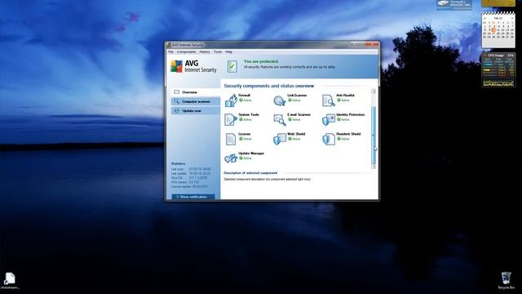The height and width of the screenshot is (294, 522).
Task: Open the License component icon
Action: click(230, 139)
